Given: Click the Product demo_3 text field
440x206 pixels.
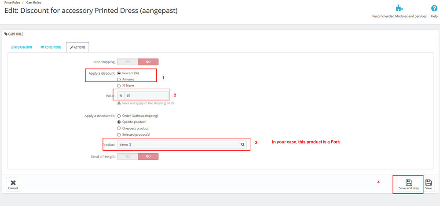Looking at the screenshot, I should [178, 145].
